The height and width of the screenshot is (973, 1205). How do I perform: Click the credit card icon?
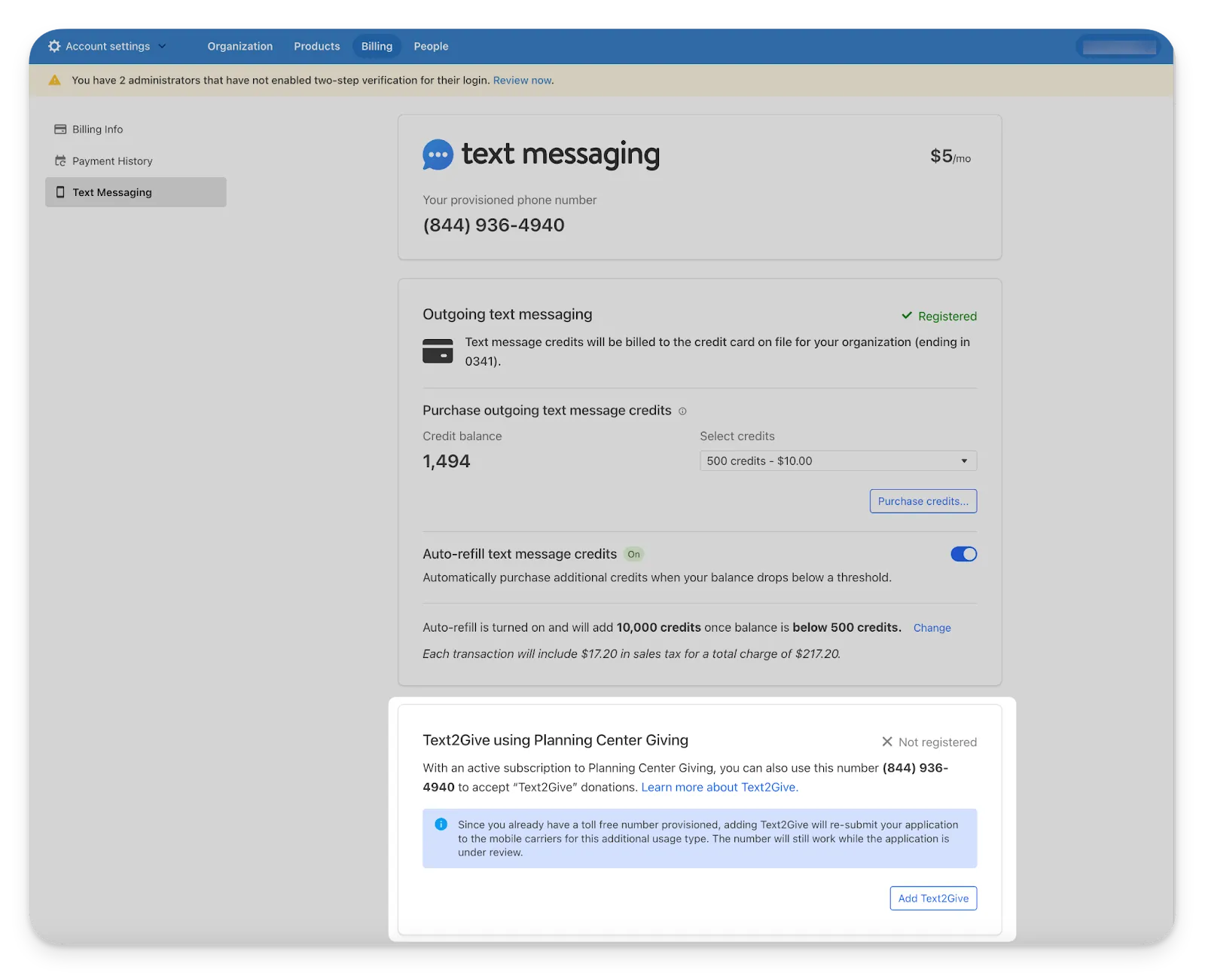click(438, 351)
